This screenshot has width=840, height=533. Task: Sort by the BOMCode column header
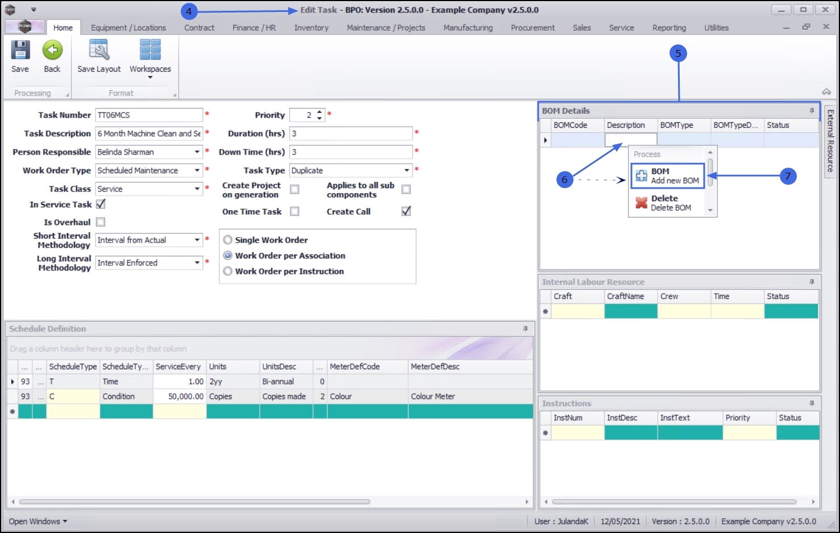click(x=577, y=125)
